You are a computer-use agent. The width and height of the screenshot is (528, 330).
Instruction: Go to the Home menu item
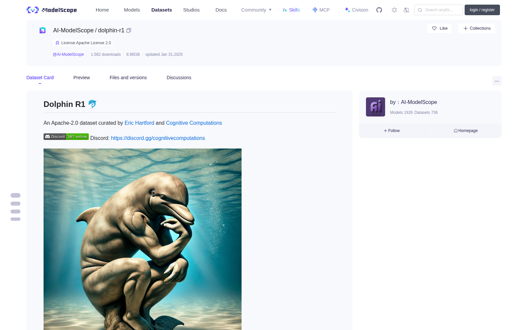pyautogui.click(x=102, y=10)
